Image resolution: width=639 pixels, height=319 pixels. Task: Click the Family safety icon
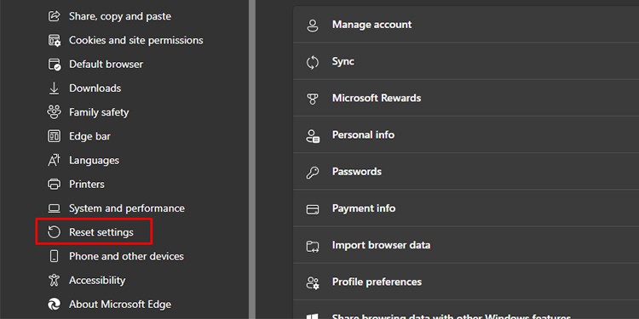(54, 112)
